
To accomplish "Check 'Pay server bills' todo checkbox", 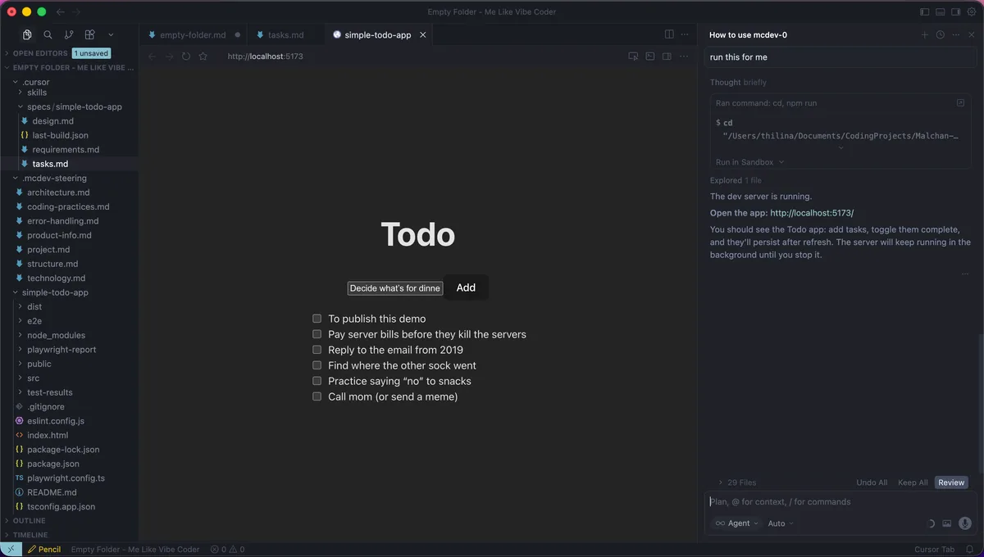I will [x=317, y=334].
